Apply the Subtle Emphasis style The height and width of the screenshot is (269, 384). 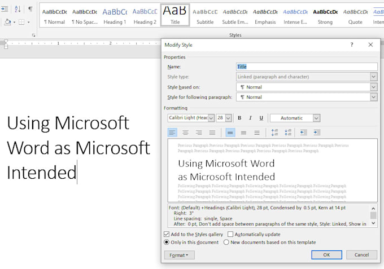[x=235, y=16]
